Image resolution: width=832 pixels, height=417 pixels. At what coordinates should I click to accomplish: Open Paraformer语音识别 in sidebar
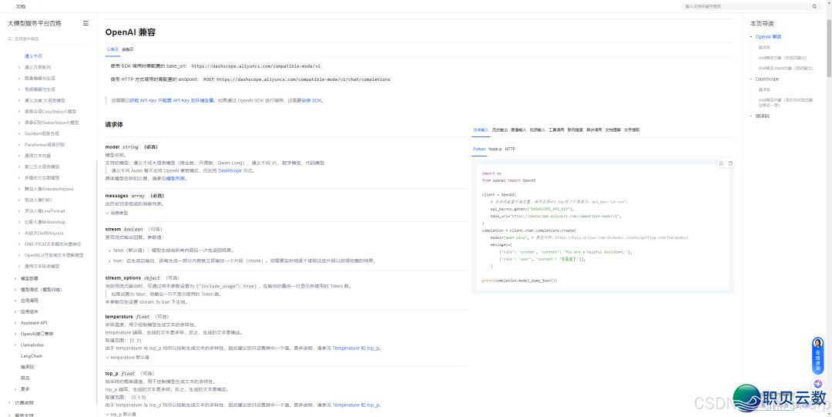pyautogui.click(x=45, y=144)
